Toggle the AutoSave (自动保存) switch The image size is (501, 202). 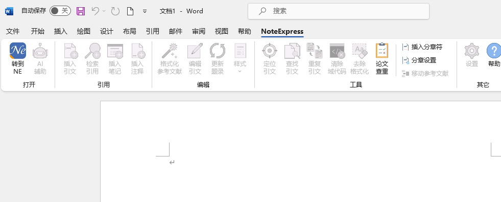pyautogui.click(x=60, y=11)
